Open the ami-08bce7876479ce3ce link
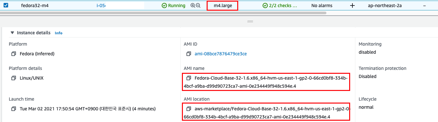 point(221,54)
